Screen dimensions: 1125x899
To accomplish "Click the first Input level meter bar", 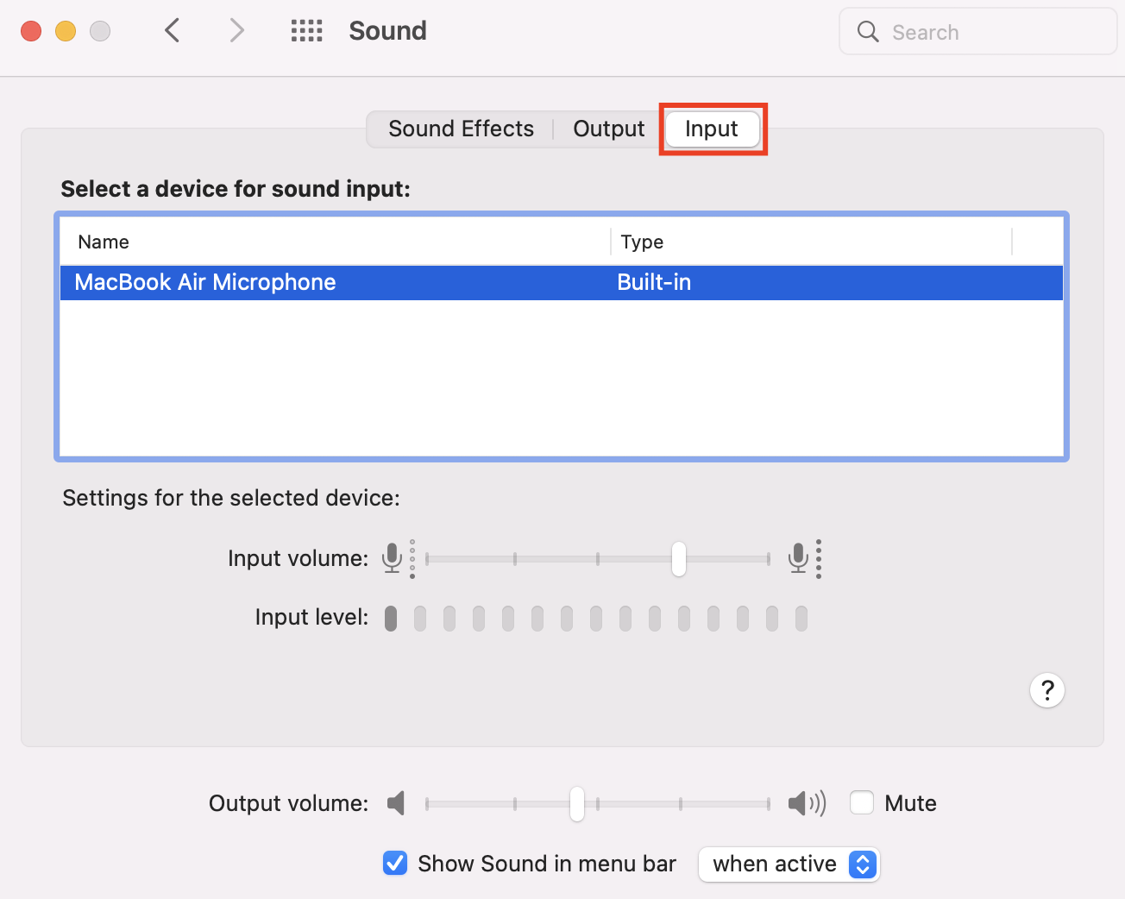I will click(x=391, y=618).
